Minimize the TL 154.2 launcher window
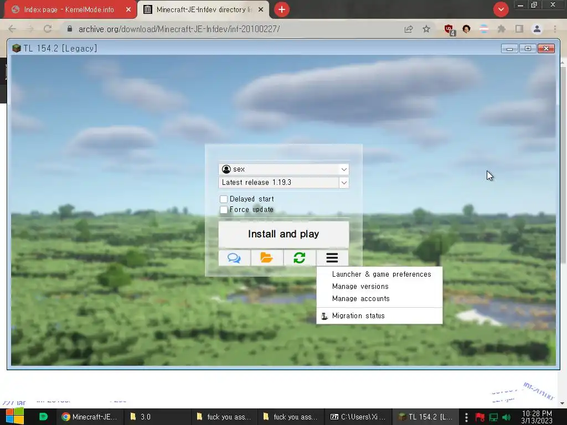The height and width of the screenshot is (425, 567). pyautogui.click(x=509, y=49)
